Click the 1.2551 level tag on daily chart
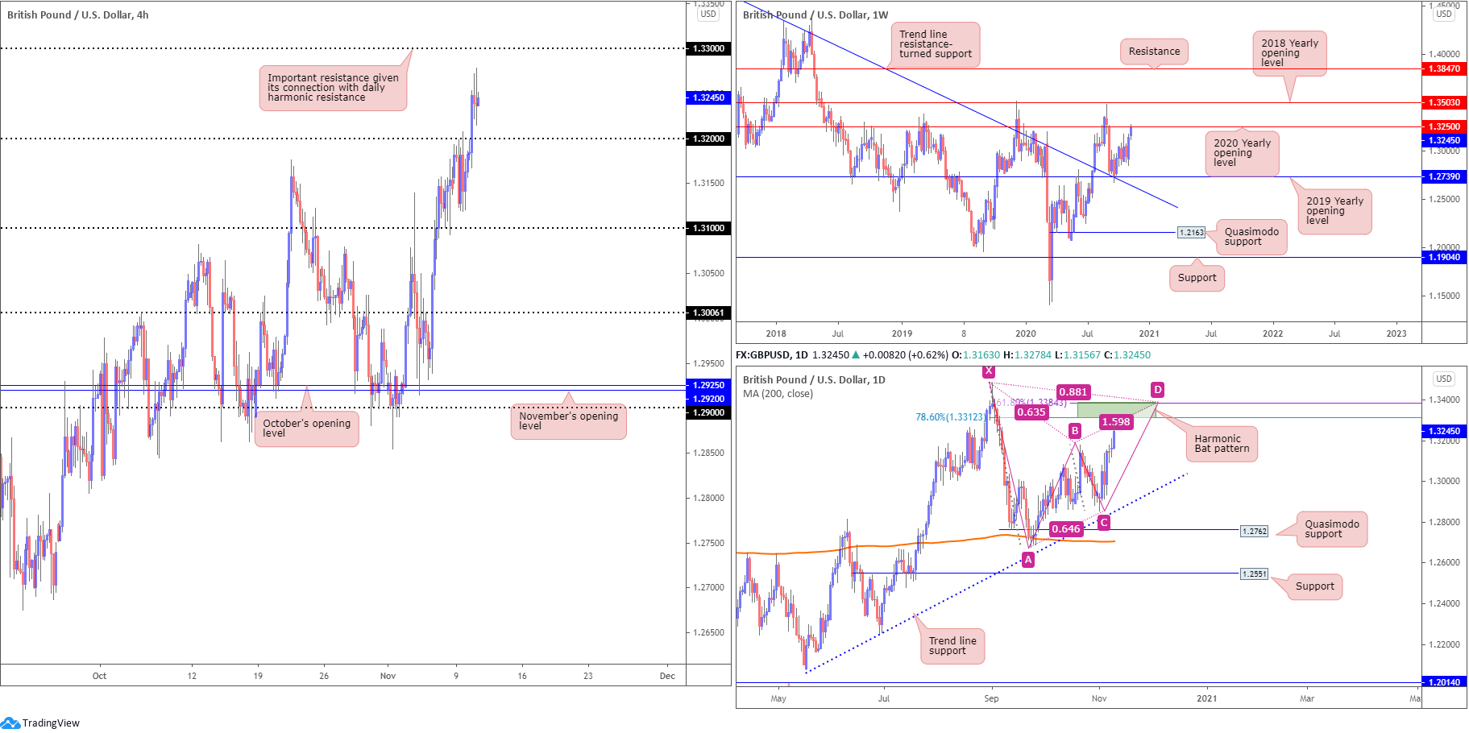The height and width of the screenshot is (733, 1469). coord(1255,574)
